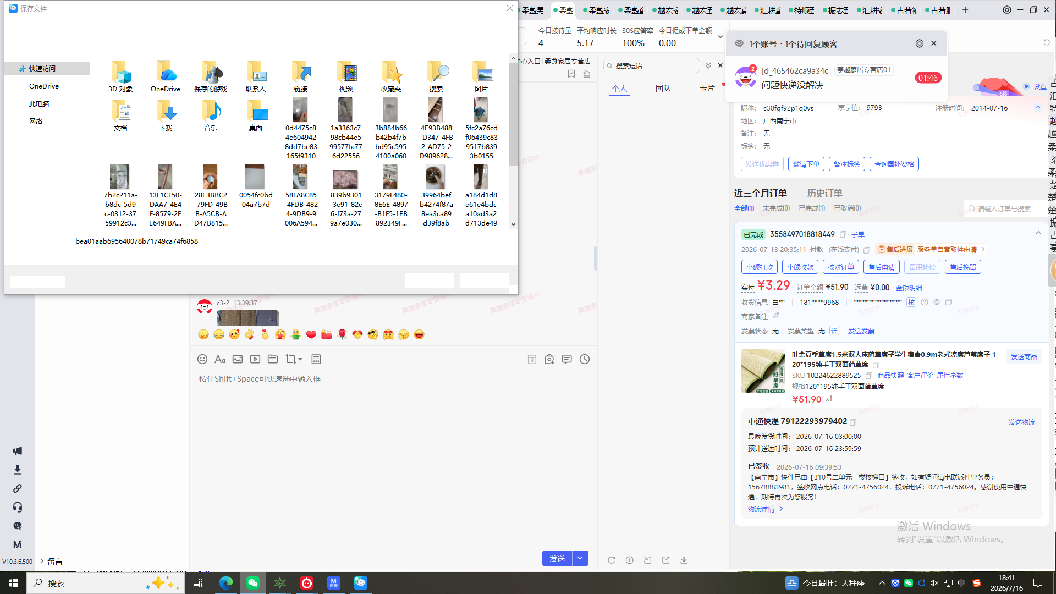Focus the 搜索短语 search field
This screenshot has height=594, width=1056.
point(652,65)
